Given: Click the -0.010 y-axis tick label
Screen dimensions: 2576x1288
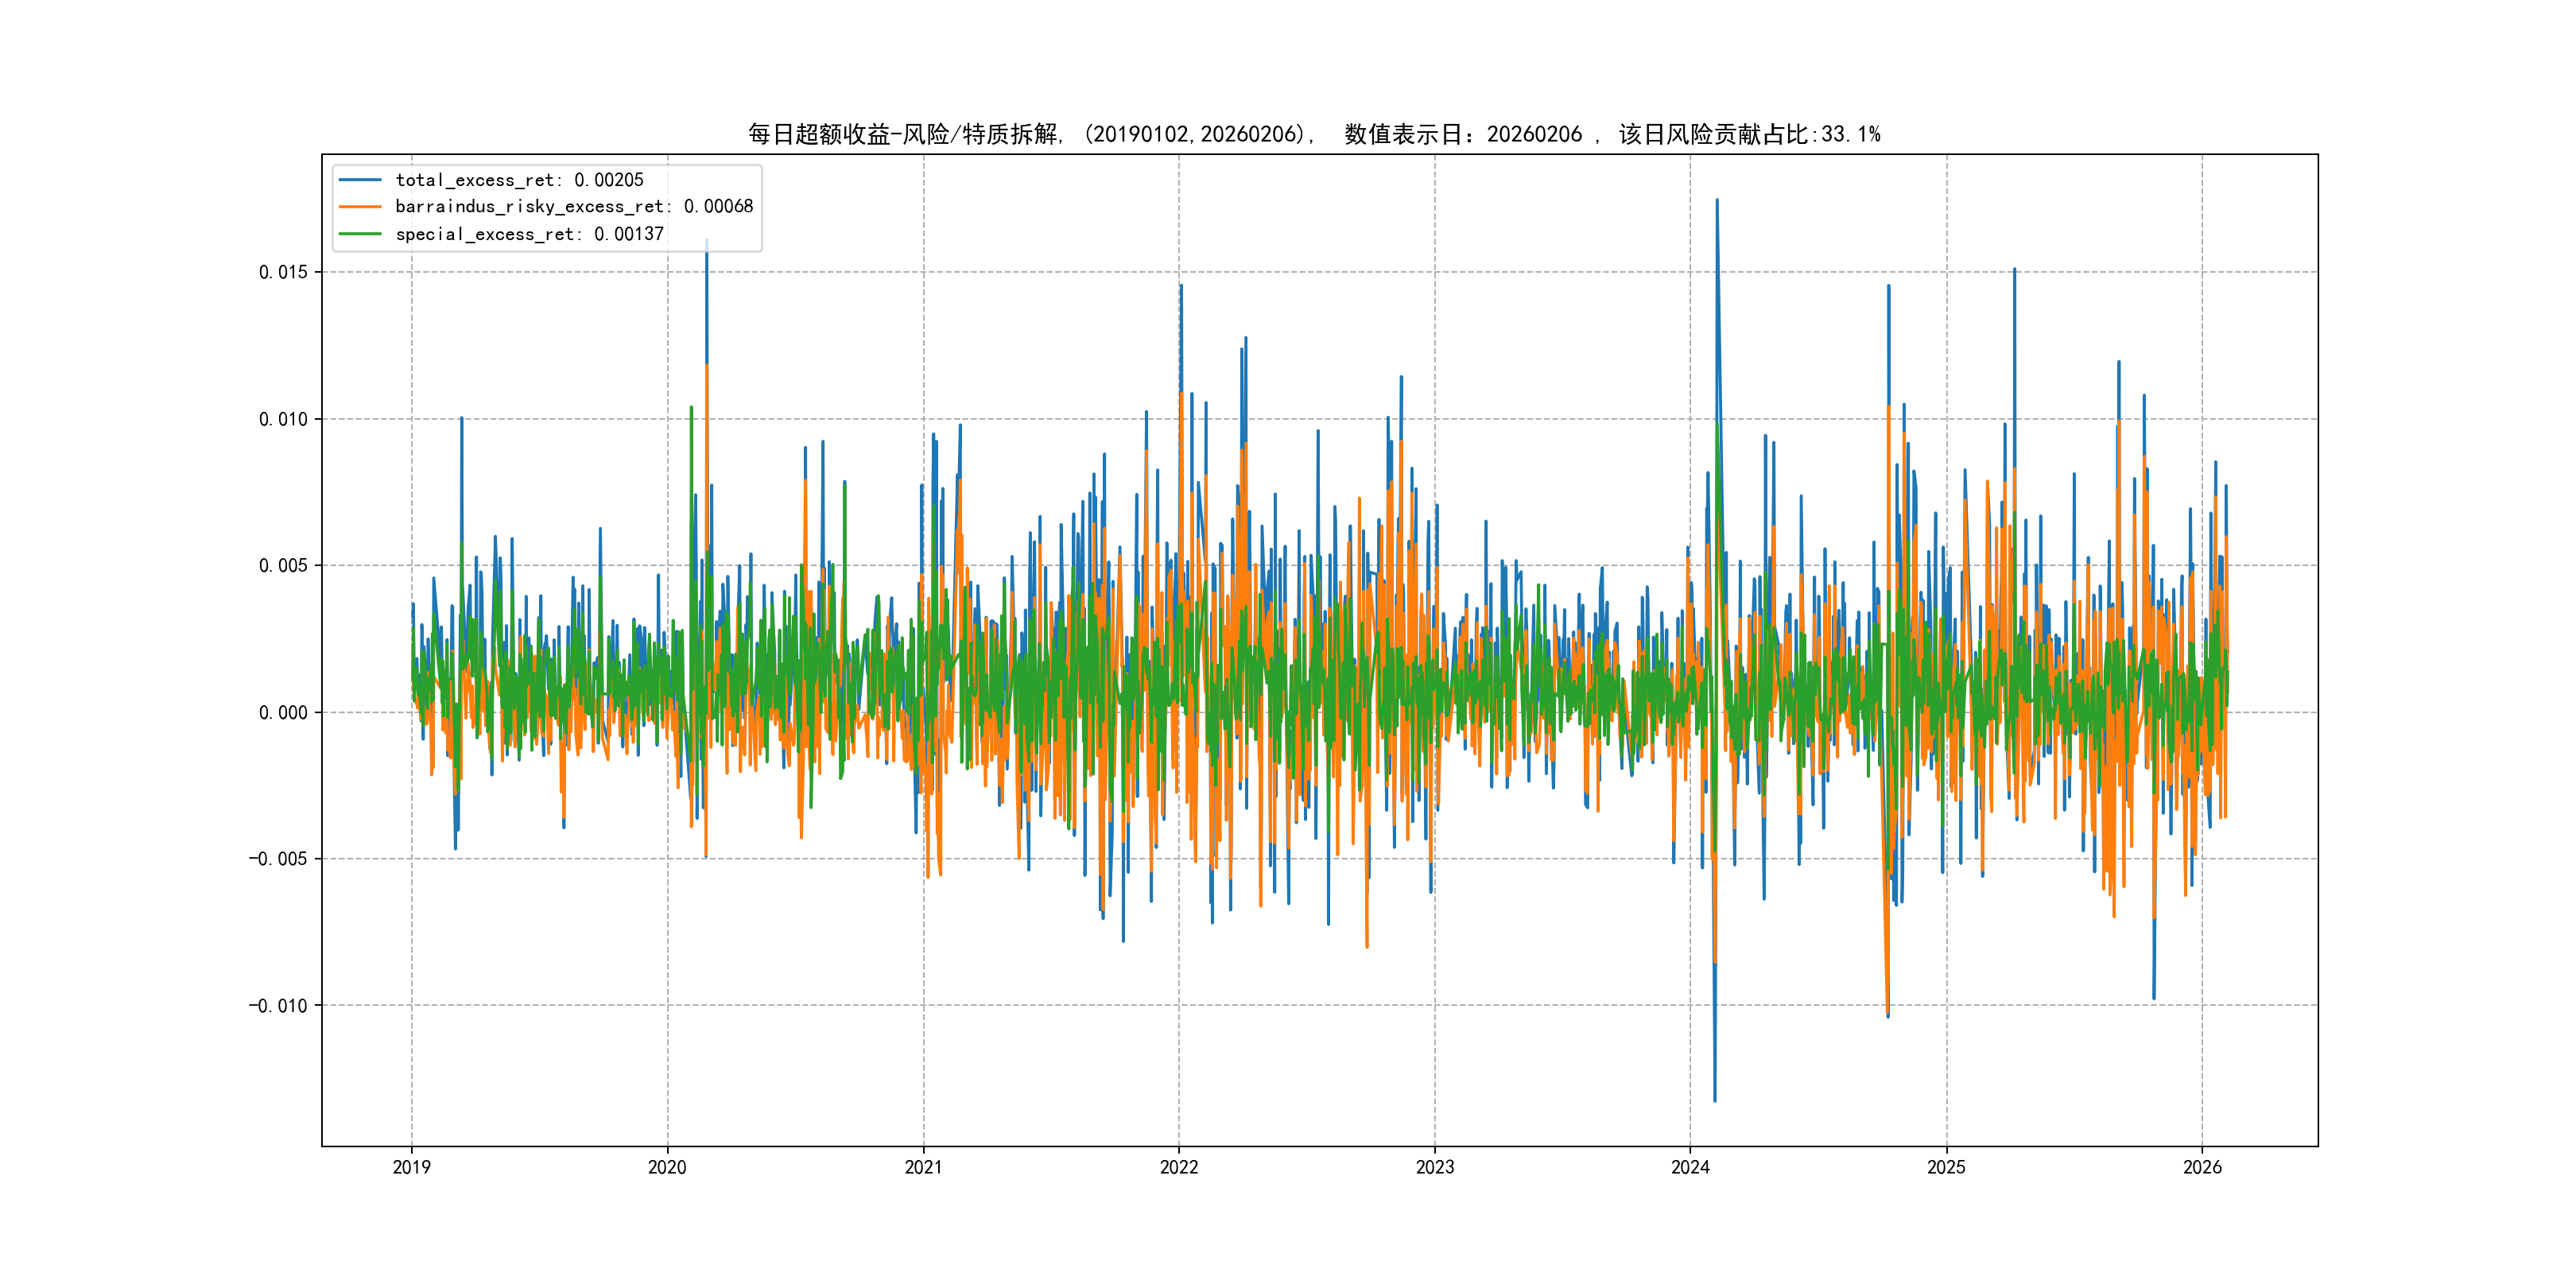Looking at the screenshot, I should click(278, 1006).
